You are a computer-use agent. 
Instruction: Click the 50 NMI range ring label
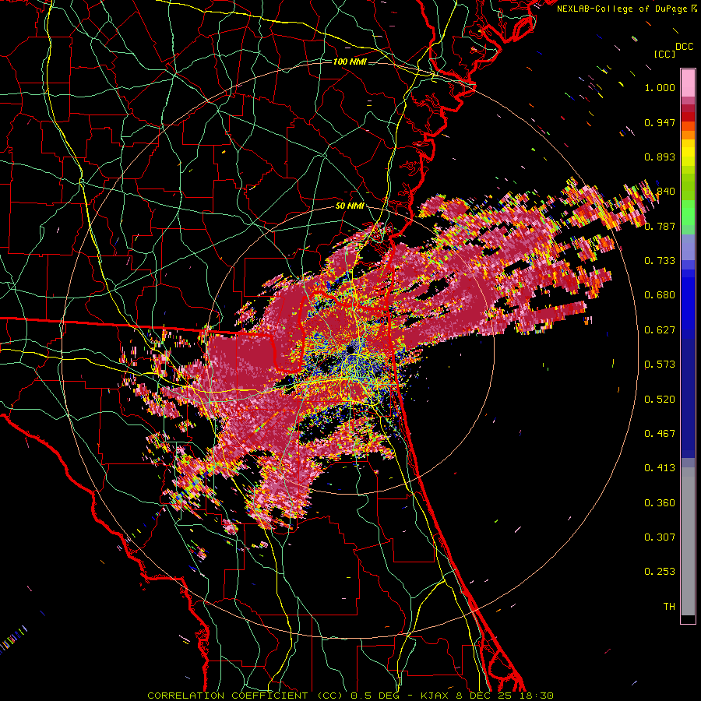click(350, 206)
